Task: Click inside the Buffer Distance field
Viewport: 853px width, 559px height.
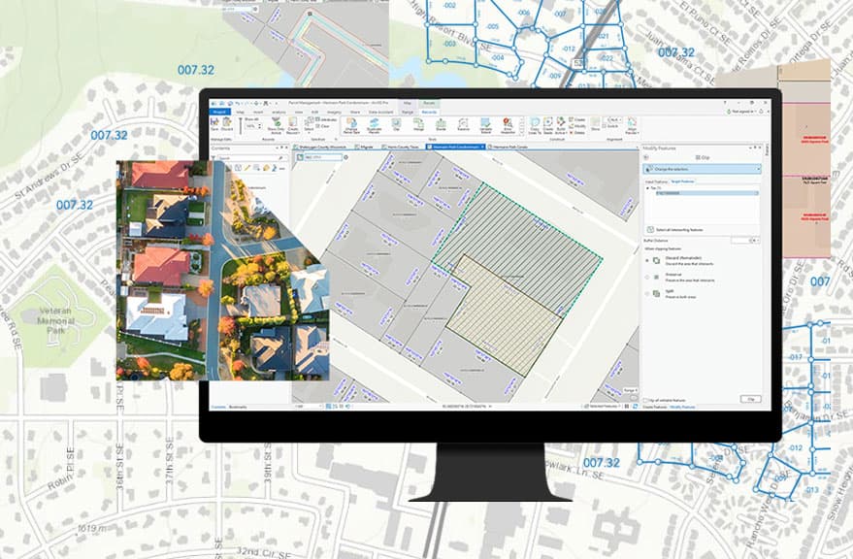Action: (x=741, y=240)
